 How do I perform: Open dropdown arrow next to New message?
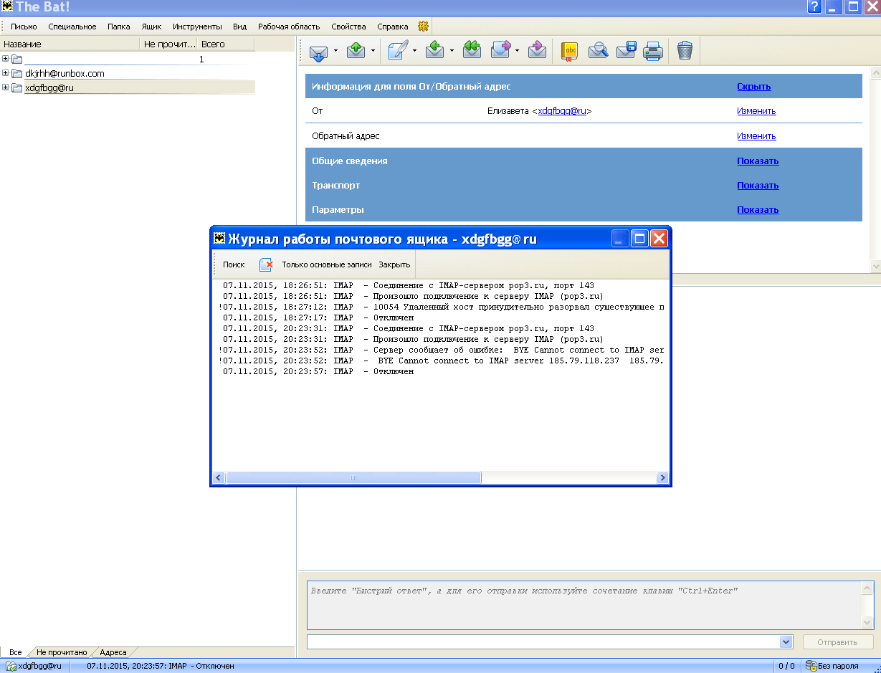[x=414, y=51]
